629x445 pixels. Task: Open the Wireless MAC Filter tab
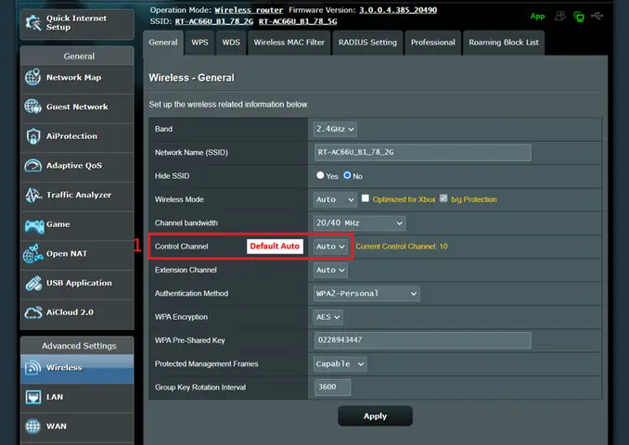coord(289,43)
